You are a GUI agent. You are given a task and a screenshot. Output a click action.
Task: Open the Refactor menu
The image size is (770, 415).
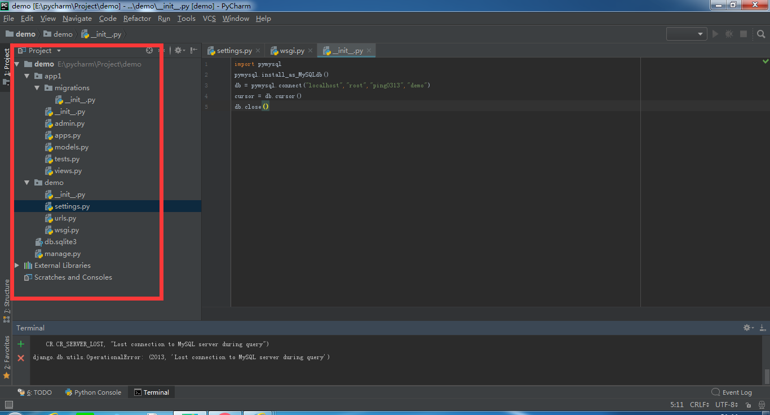coord(137,19)
